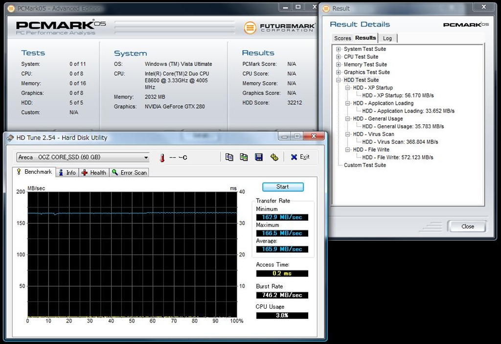Image resolution: width=501 pixels, height=344 pixels.
Task: Select the Custom Test Suite tree item
Action: click(364, 165)
